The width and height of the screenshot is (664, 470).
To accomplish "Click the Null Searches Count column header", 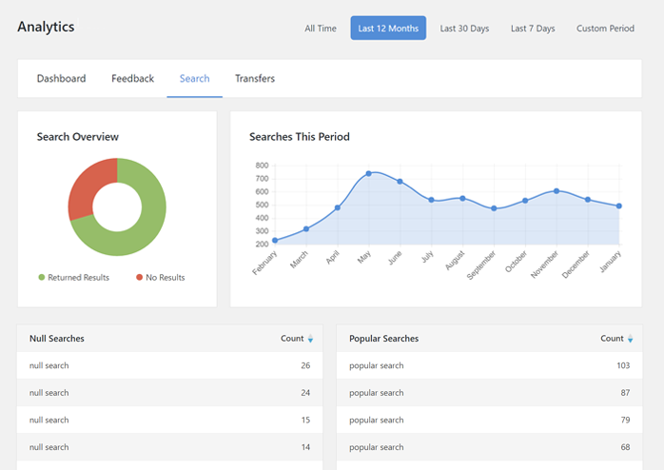I will point(292,339).
